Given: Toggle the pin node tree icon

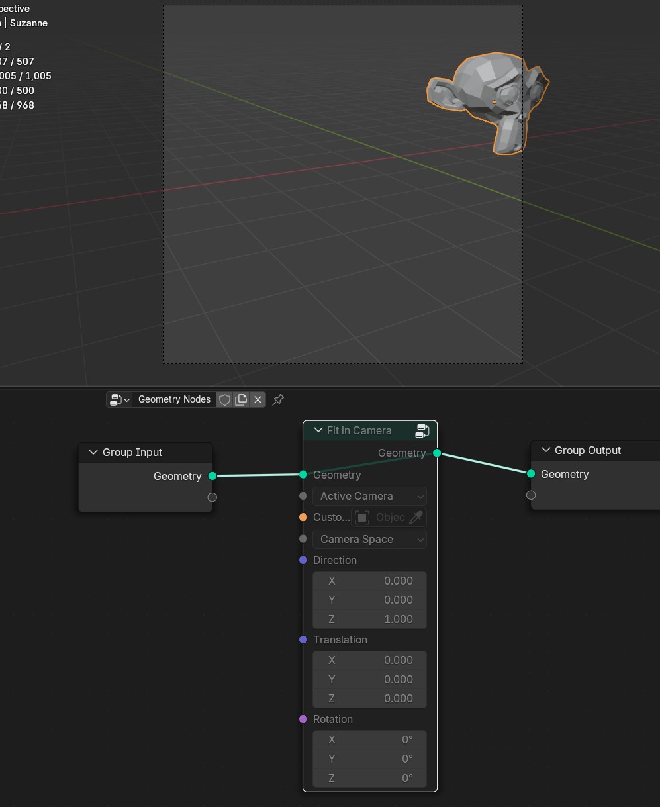Looking at the screenshot, I should pyautogui.click(x=278, y=399).
